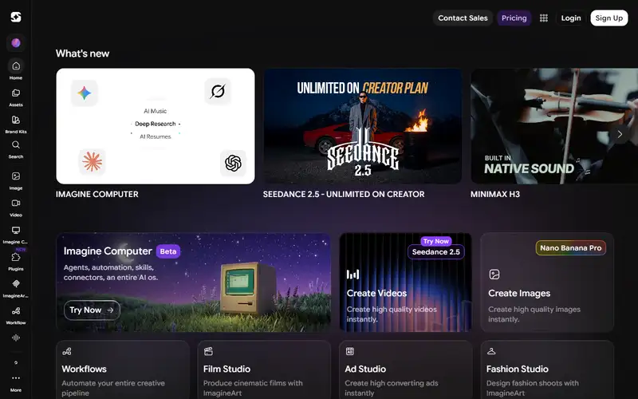Viewport: 638px width, 399px height.
Task: Open the Imagine Computer preview thumbnail
Action: 156,126
